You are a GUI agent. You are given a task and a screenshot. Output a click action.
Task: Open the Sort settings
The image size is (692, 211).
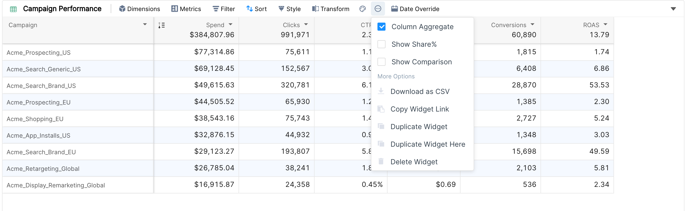256,9
